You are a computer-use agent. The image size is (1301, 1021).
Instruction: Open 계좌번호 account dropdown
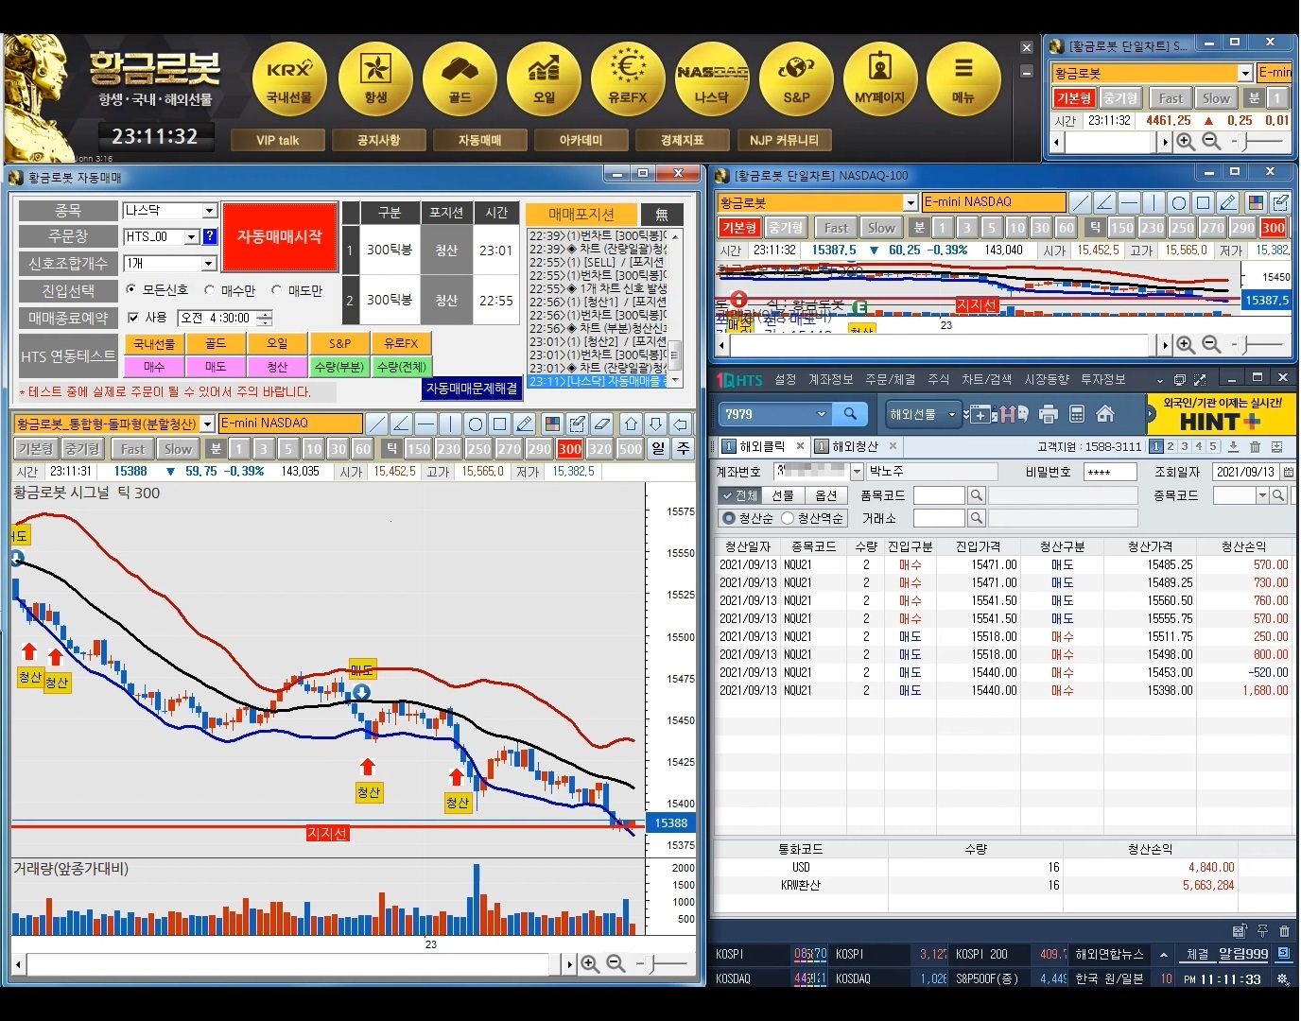pos(857,471)
